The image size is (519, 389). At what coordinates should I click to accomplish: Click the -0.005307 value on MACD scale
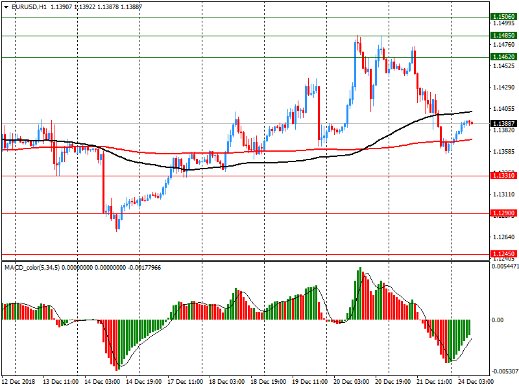[x=504, y=371]
